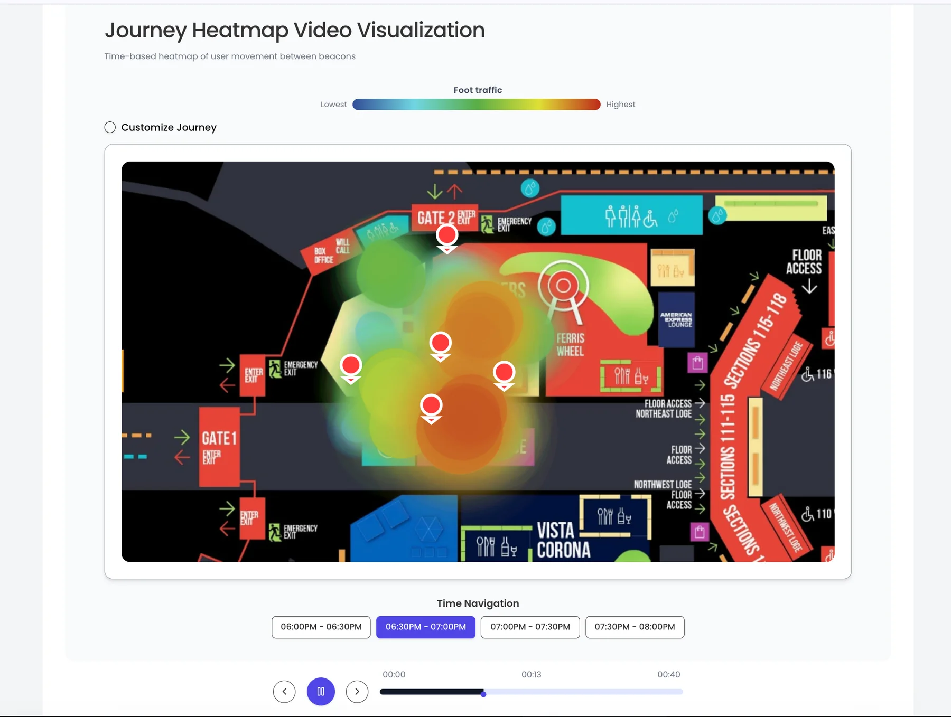This screenshot has height=717, width=951.
Task: Select the 06:00PM - 06:30PM time range
Action: (321, 627)
